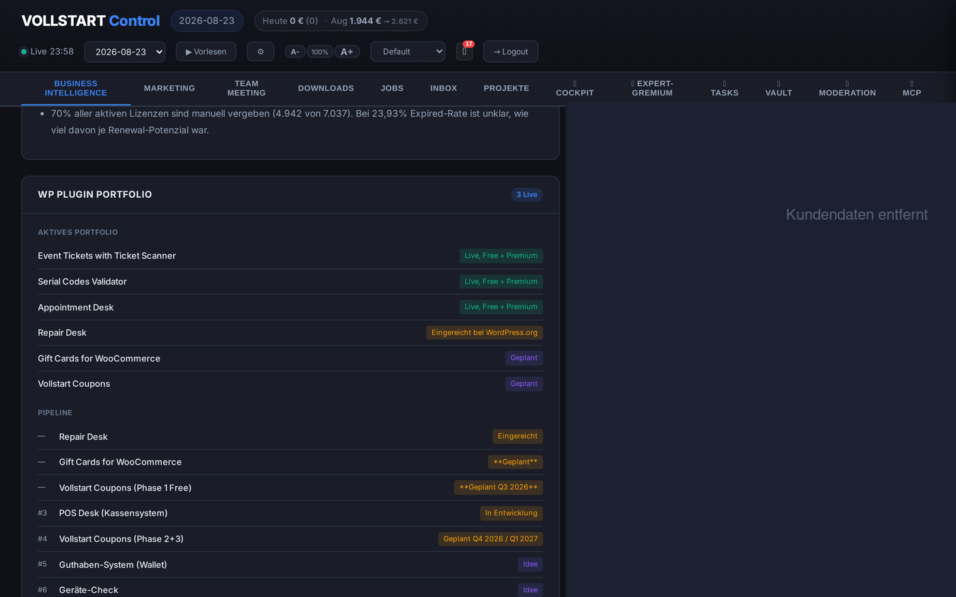Switch to the Inbox tab
956x597 pixels.
click(444, 88)
